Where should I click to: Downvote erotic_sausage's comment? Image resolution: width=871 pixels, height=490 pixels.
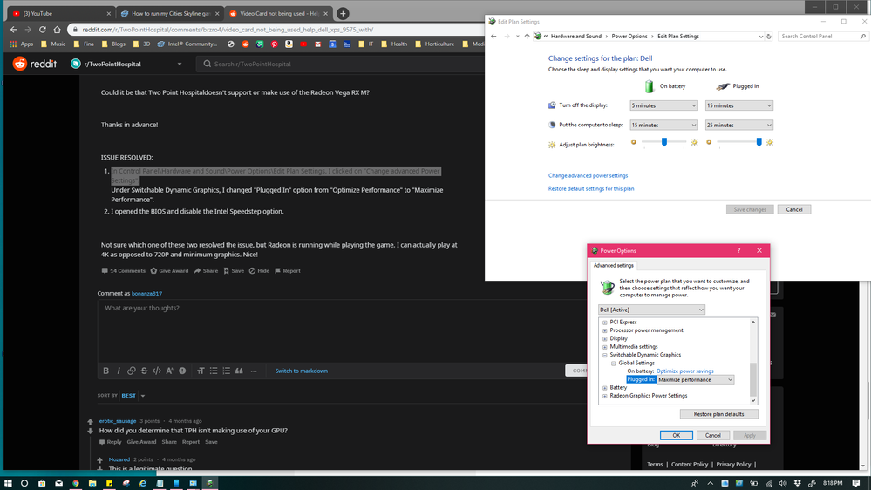pyautogui.click(x=90, y=431)
